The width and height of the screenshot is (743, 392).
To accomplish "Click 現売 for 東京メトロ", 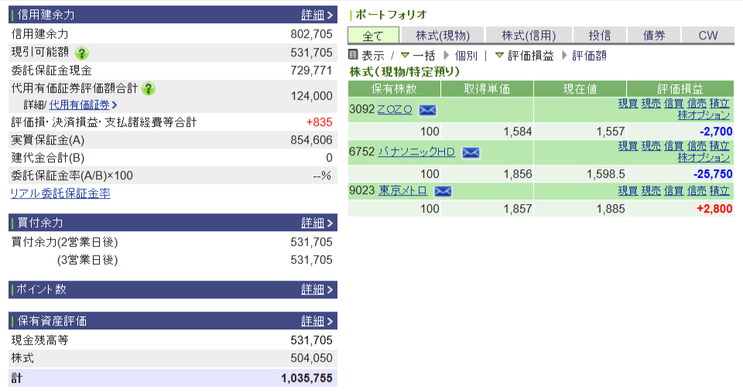I will (651, 190).
